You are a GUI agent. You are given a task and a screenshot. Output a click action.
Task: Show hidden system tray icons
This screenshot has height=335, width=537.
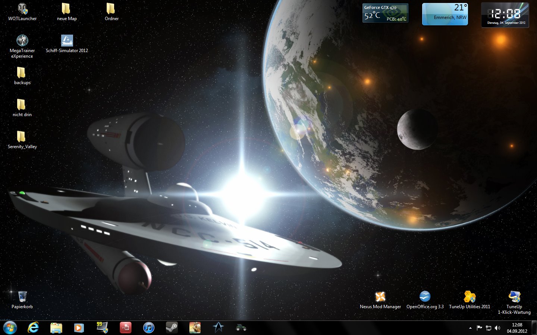point(470,328)
